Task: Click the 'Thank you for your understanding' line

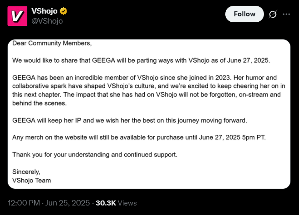Action: (94, 154)
